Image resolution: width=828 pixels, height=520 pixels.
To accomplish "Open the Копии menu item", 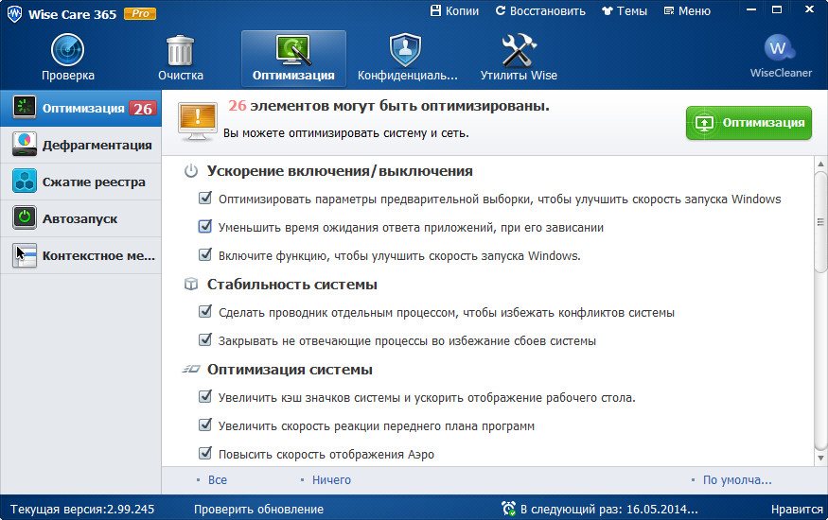I will (454, 11).
